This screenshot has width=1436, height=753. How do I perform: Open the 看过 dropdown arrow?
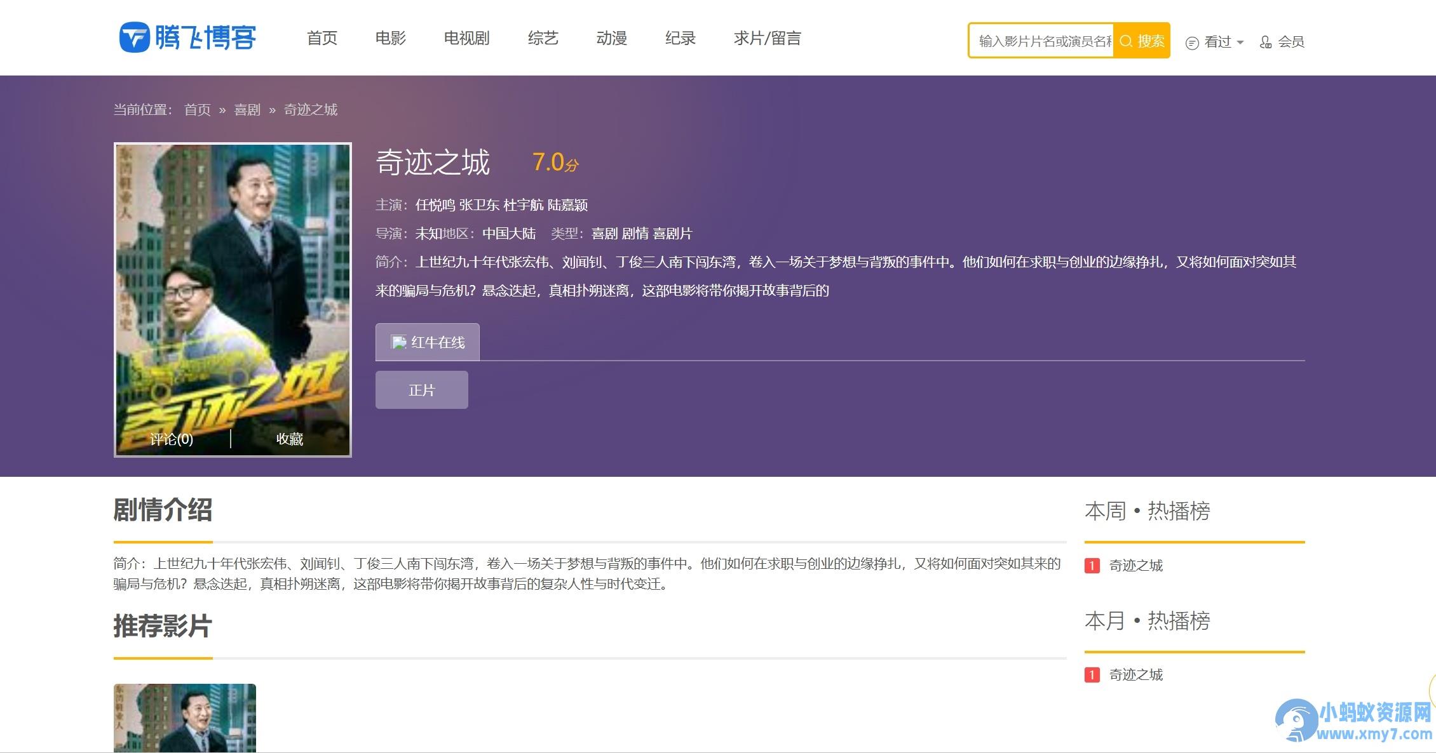(x=1240, y=43)
